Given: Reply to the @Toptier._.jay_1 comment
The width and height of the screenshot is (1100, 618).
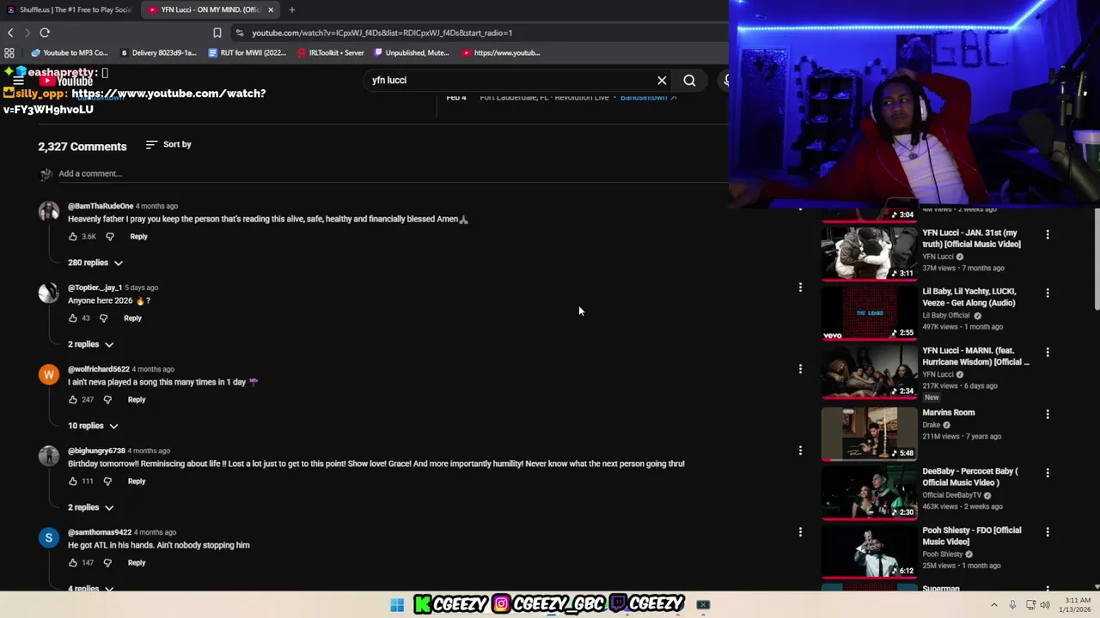Looking at the screenshot, I should tap(132, 318).
